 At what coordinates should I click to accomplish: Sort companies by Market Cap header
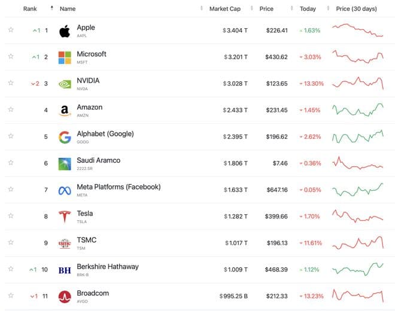coord(224,9)
